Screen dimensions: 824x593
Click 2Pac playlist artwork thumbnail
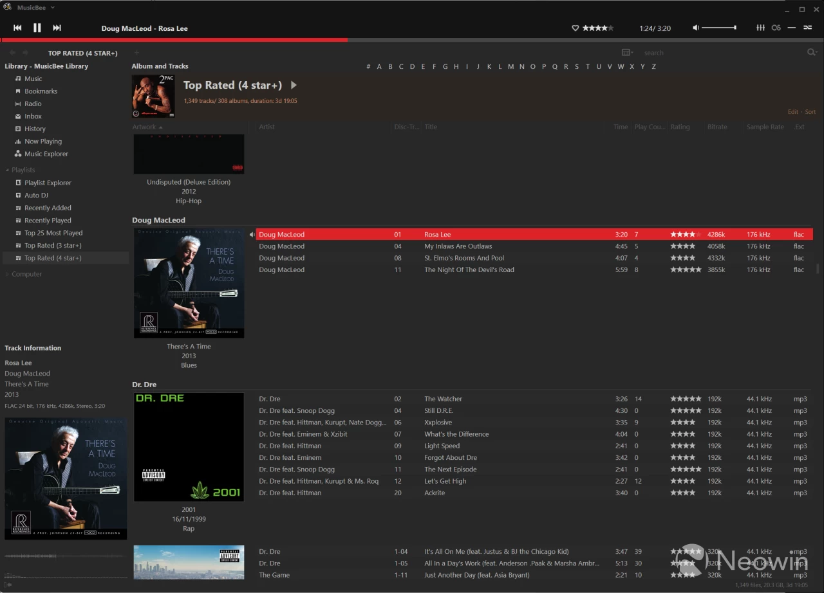click(153, 96)
